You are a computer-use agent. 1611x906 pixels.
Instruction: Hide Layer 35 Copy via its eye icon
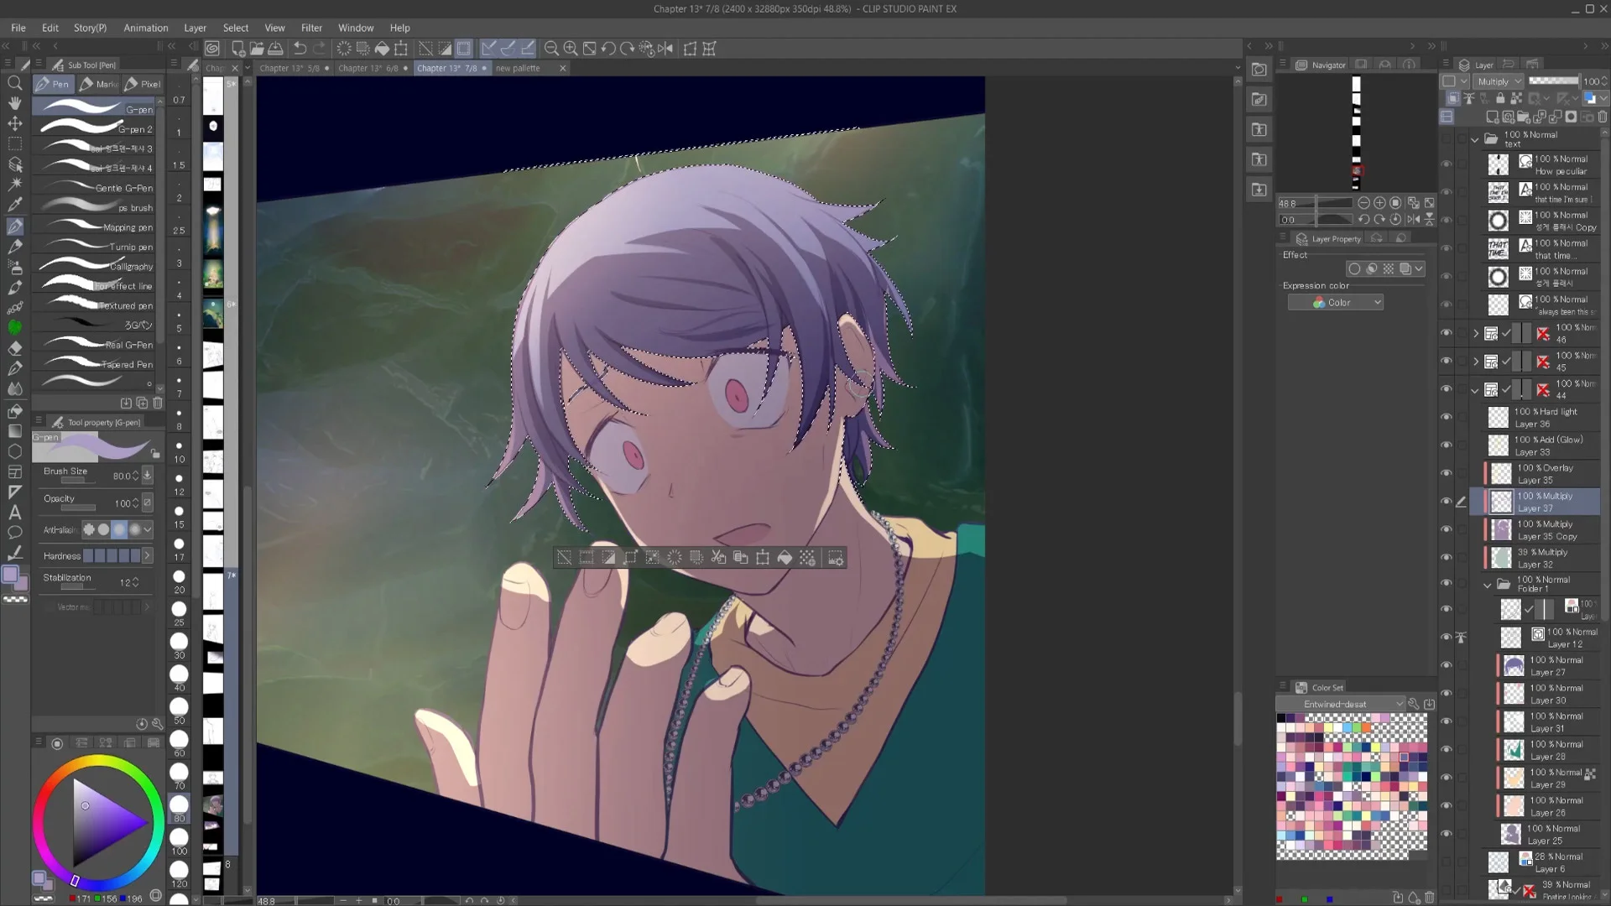(x=1447, y=529)
